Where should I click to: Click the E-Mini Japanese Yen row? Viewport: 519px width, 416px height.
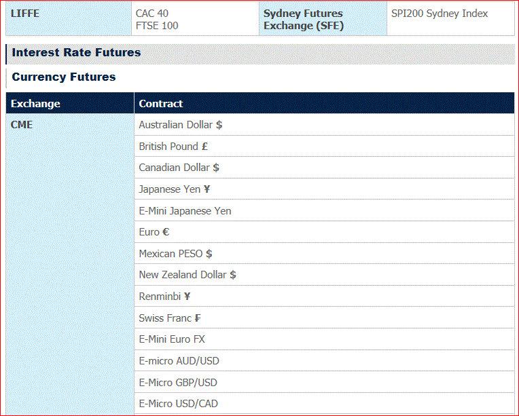pos(325,210)
